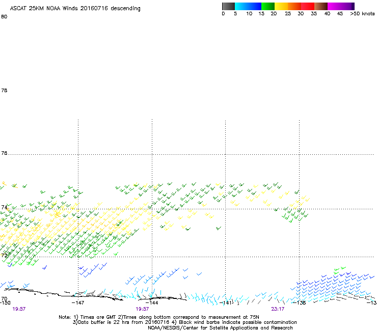The image size is (377, 331).
Task: Click the 78 latitude axis label
Action: (x=4, y=91)
